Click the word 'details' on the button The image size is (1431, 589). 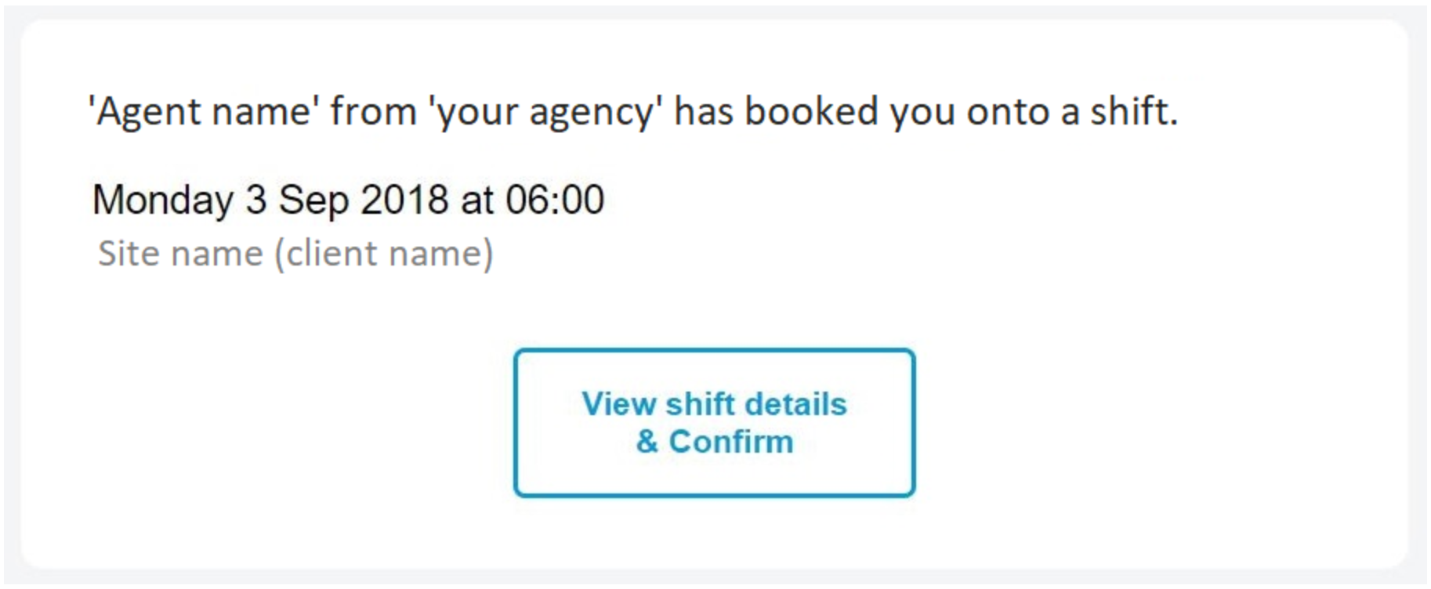pyautogui.click(x=795, y=404)
